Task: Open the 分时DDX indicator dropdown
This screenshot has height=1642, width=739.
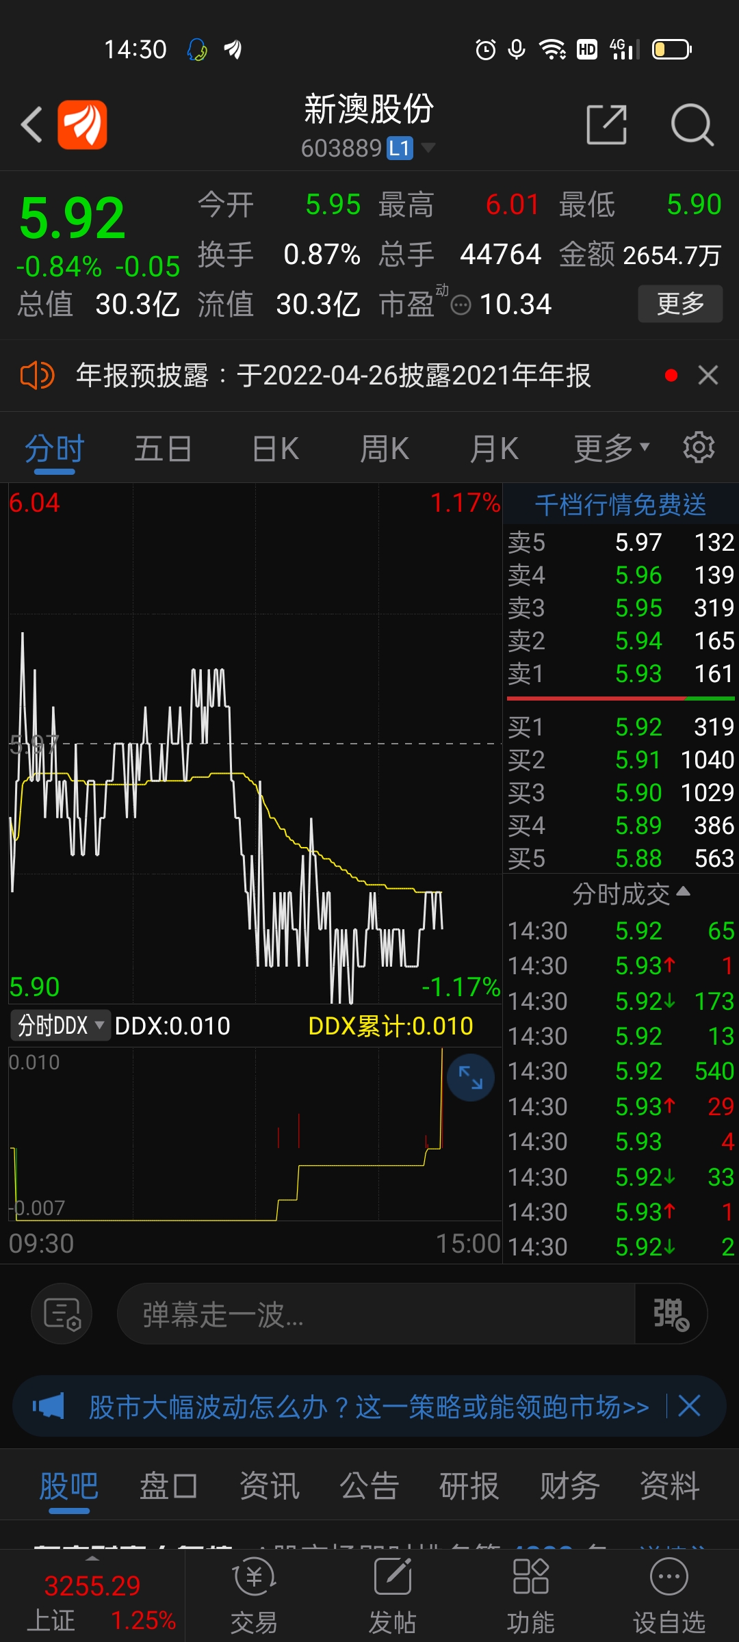Action: [60, 1026]
